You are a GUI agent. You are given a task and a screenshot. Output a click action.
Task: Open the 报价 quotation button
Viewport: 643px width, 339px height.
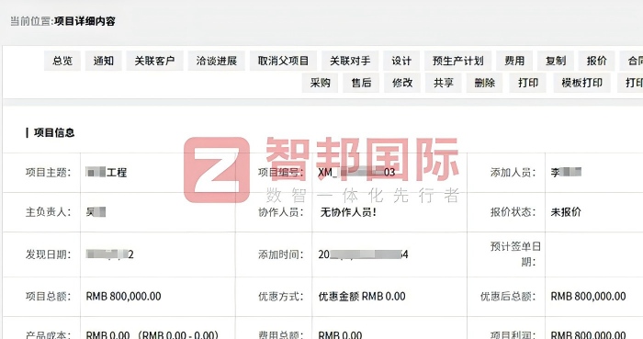tap(596, 61)
